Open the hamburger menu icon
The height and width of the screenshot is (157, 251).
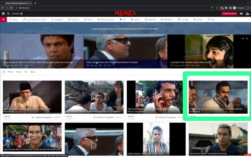pos(3,14)
